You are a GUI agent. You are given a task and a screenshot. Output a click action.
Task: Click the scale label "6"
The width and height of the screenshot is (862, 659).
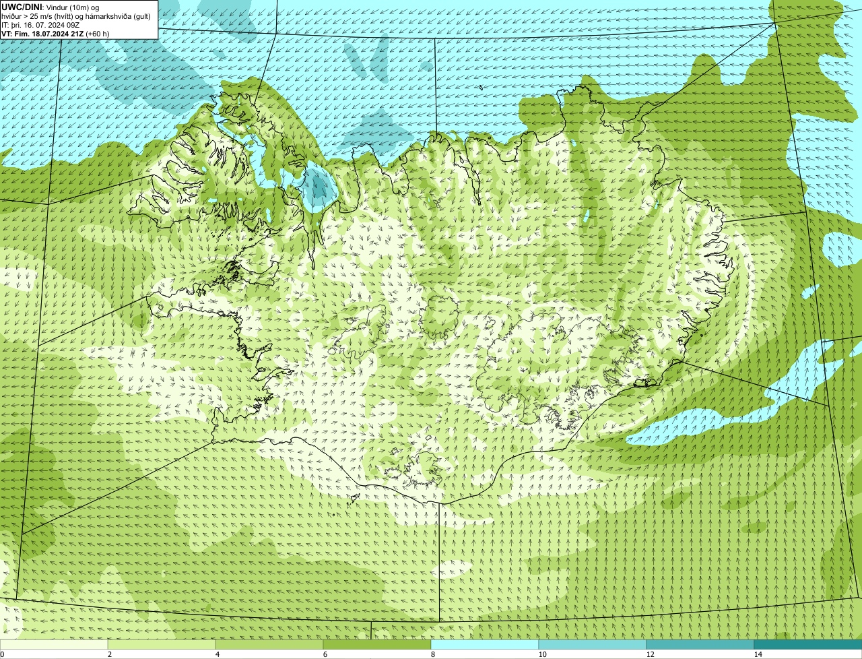click(x=325, y=654)
